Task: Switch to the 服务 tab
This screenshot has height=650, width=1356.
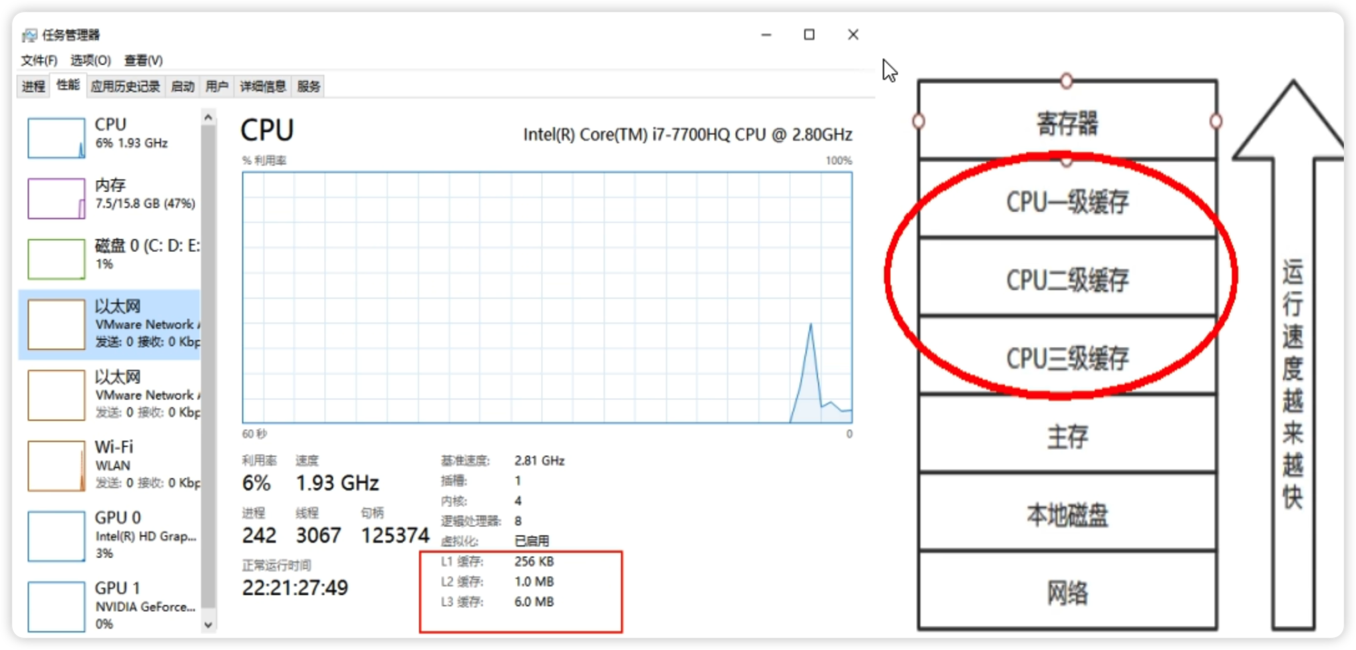Action: 308,86
